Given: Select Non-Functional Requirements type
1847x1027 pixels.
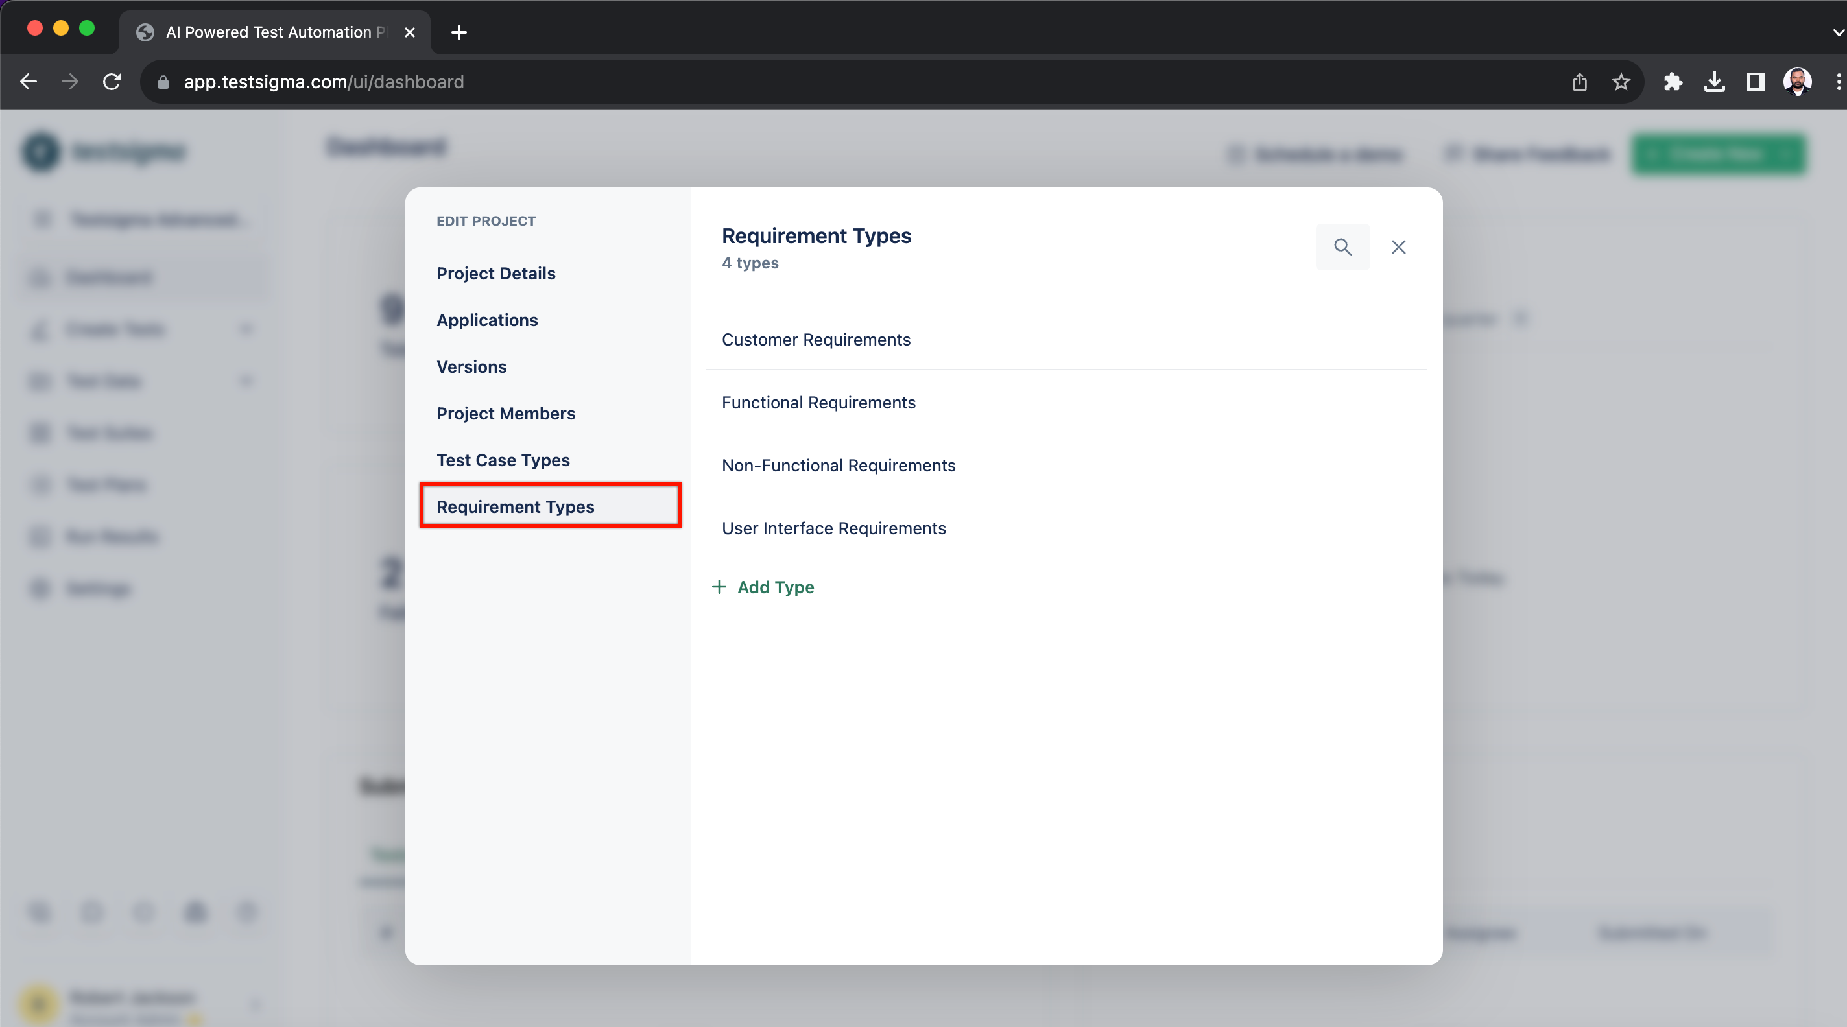Looking at the screenshot, I should (x=839, y=464).
